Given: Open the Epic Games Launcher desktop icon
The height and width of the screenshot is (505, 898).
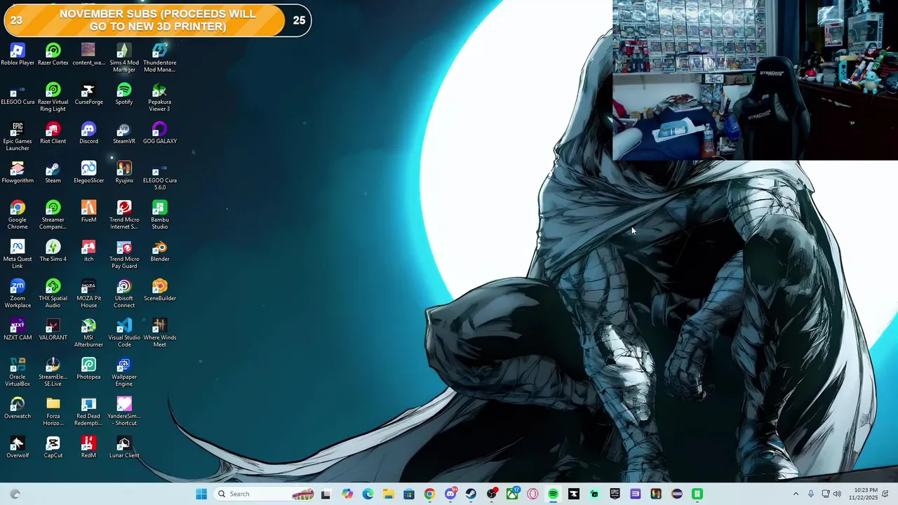Looking at the screenshot, I should click(x=18, y=137).
